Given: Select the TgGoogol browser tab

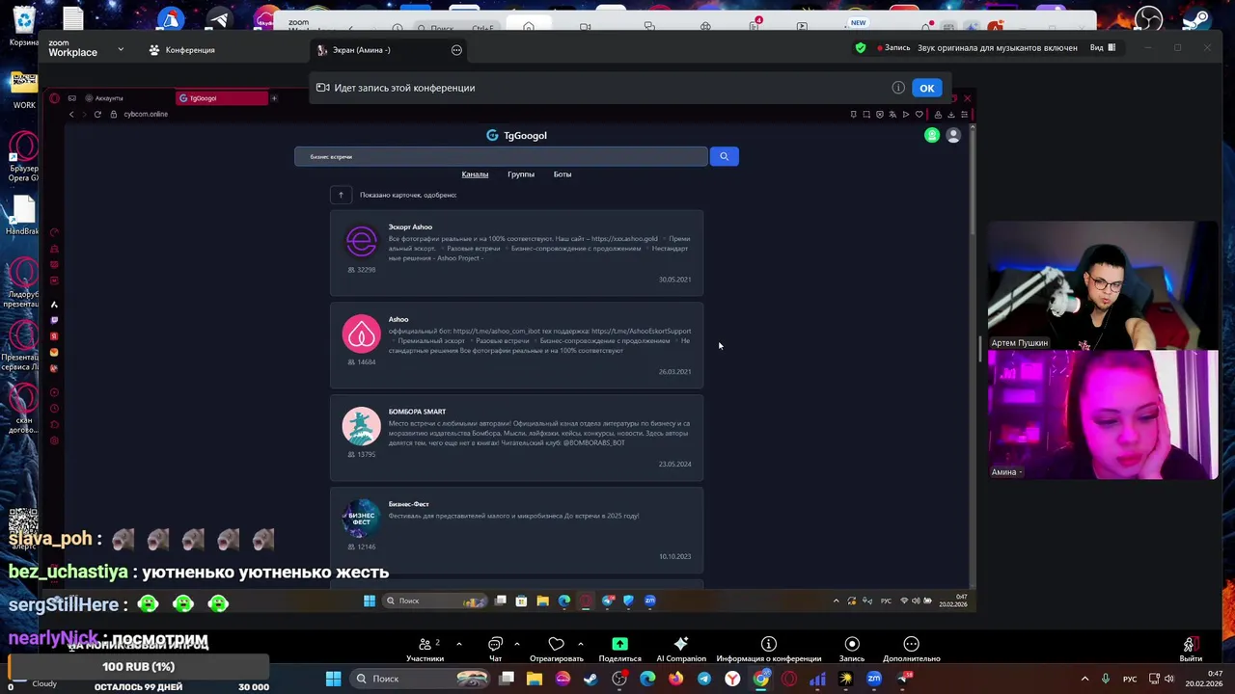Looking at the screenshot, I should point(222,98).
